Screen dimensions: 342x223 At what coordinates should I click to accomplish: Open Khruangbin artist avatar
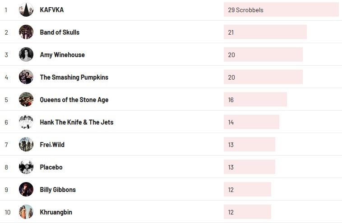tap(26, 212)
